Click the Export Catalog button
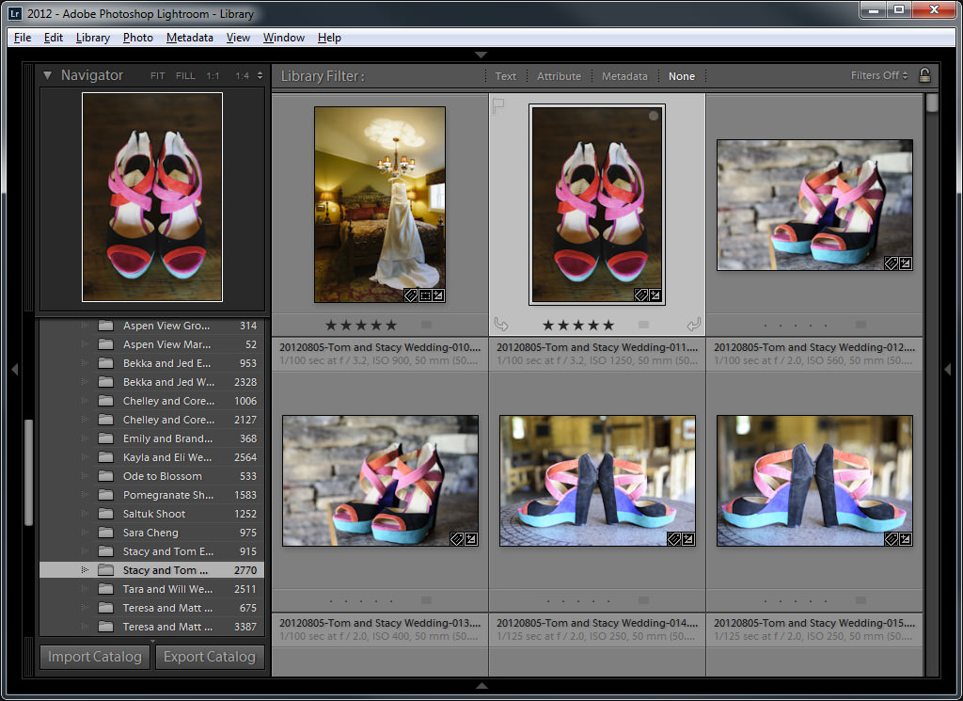Screen dimensions: 963x701 coord(210,657)
